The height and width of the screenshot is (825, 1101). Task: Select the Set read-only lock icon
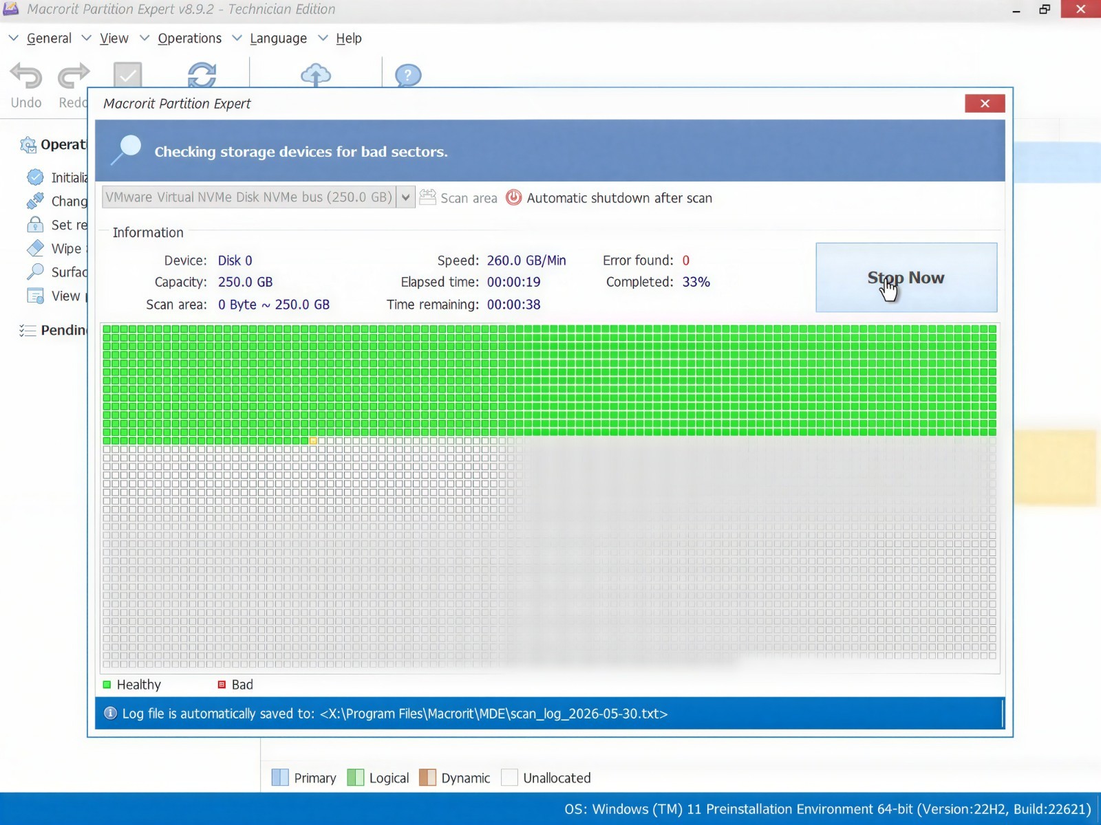pyautogui.click(x=35, y=224)
